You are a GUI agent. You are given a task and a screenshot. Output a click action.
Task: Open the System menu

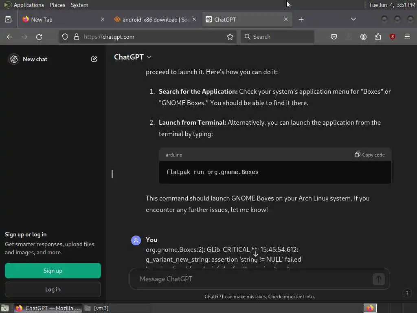pyautogui.click(x=79, y=5)
